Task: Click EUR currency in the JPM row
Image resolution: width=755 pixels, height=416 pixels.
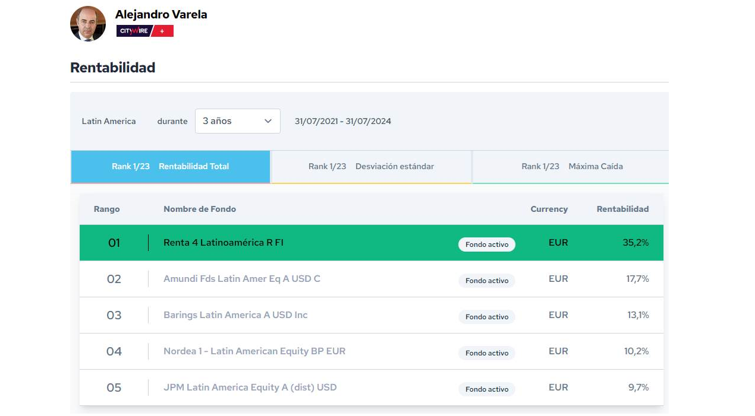Action: point(558,388)
